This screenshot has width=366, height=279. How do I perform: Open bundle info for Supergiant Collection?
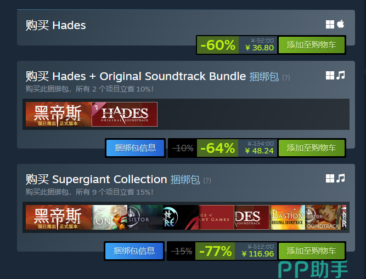134,251
